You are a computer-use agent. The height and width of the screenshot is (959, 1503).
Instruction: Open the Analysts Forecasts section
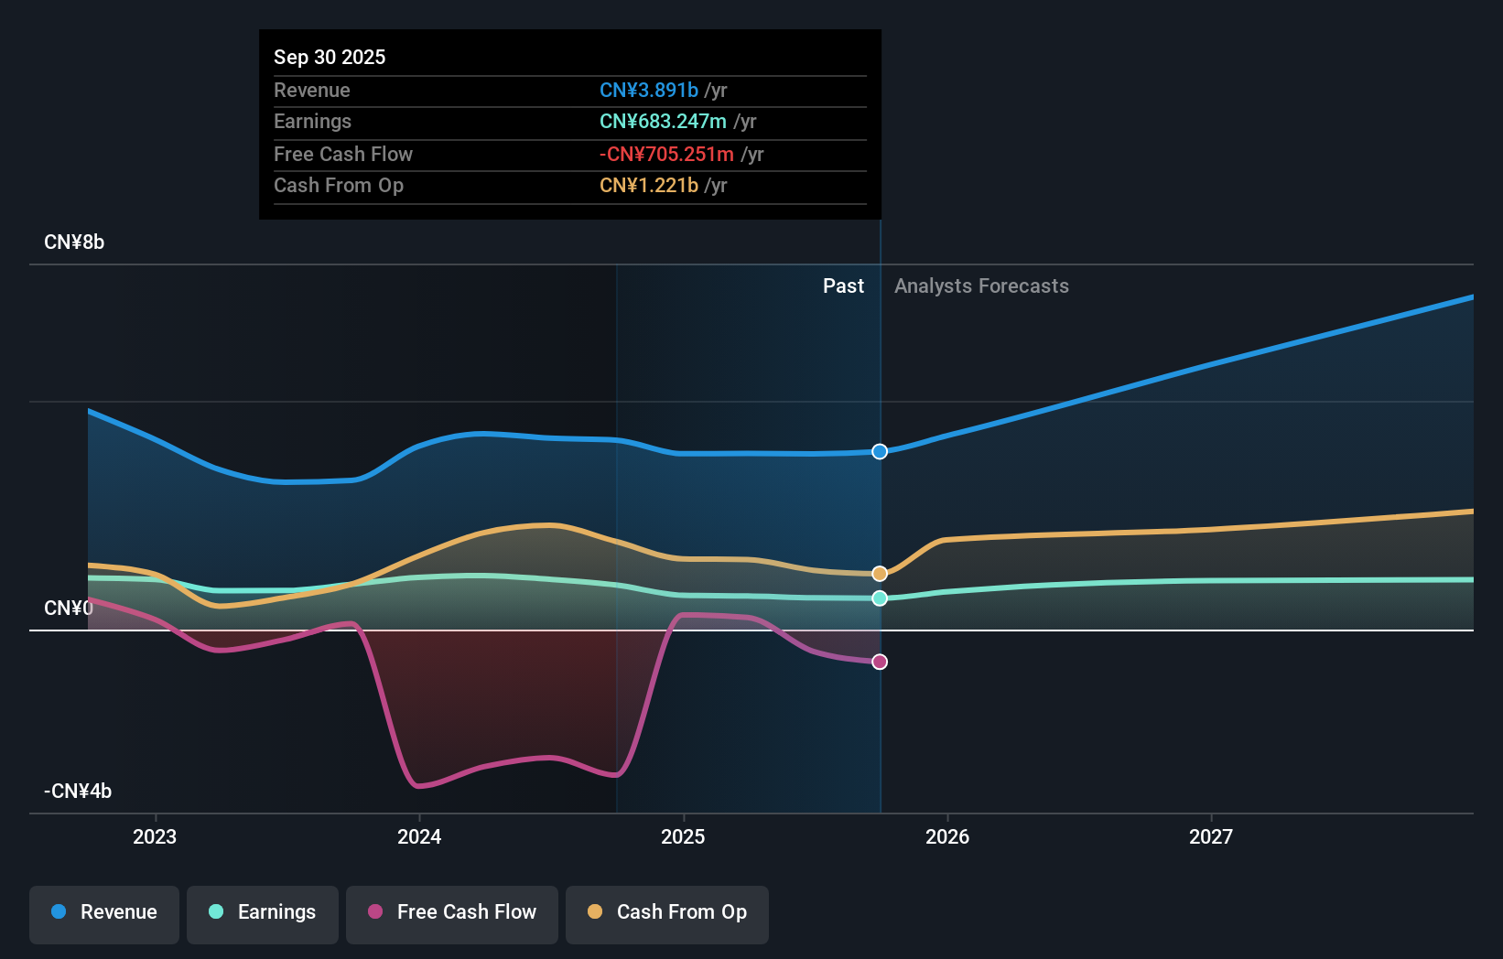(x=981, y=286)
